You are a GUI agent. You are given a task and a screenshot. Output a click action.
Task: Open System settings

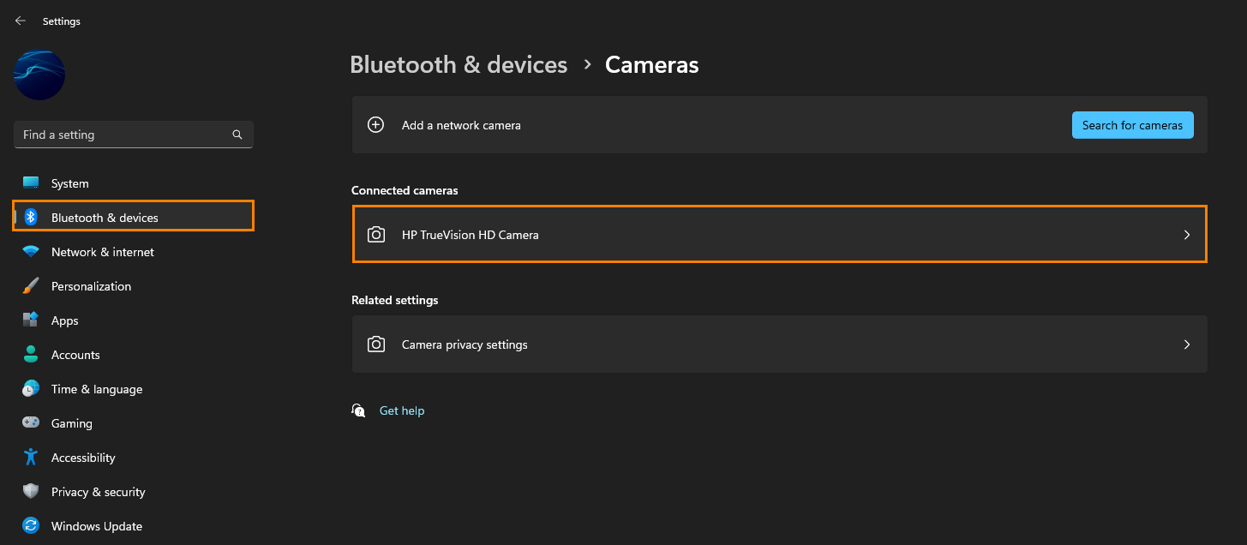134,183
